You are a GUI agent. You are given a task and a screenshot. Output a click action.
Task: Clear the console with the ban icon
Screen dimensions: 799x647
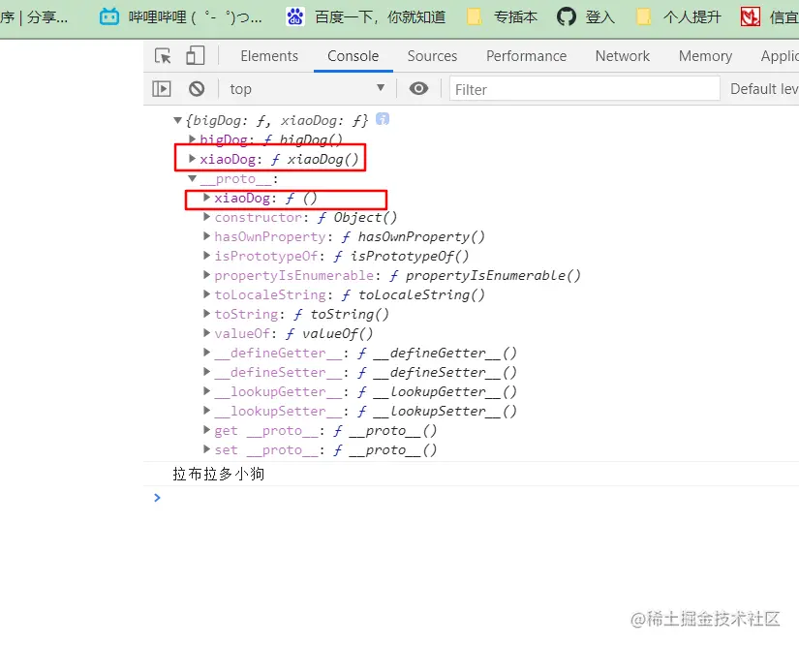(197, 89)
